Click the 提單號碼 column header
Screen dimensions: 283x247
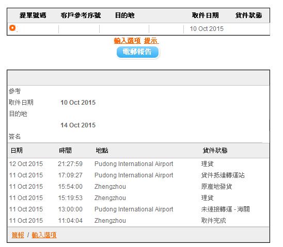33,15
